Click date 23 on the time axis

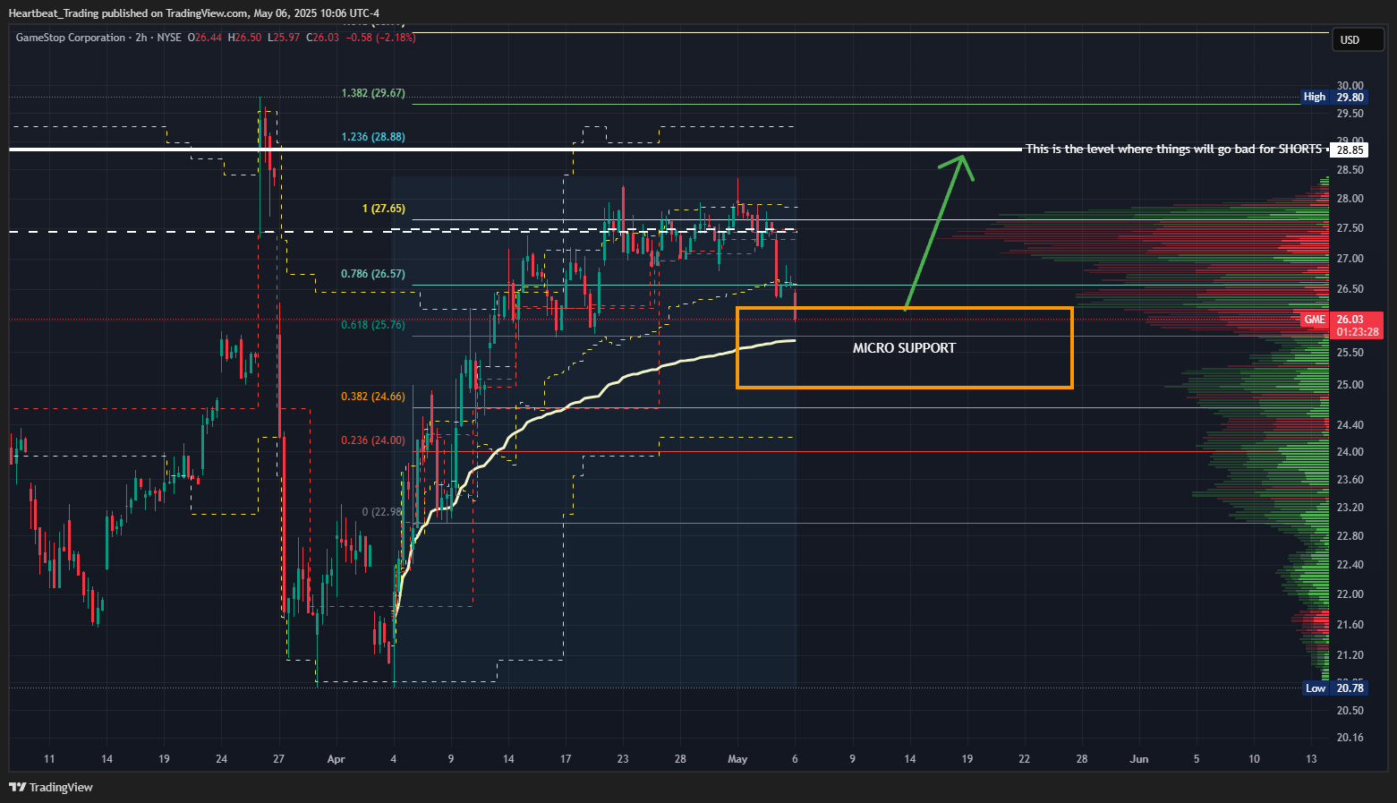click(x=623, y=759)
